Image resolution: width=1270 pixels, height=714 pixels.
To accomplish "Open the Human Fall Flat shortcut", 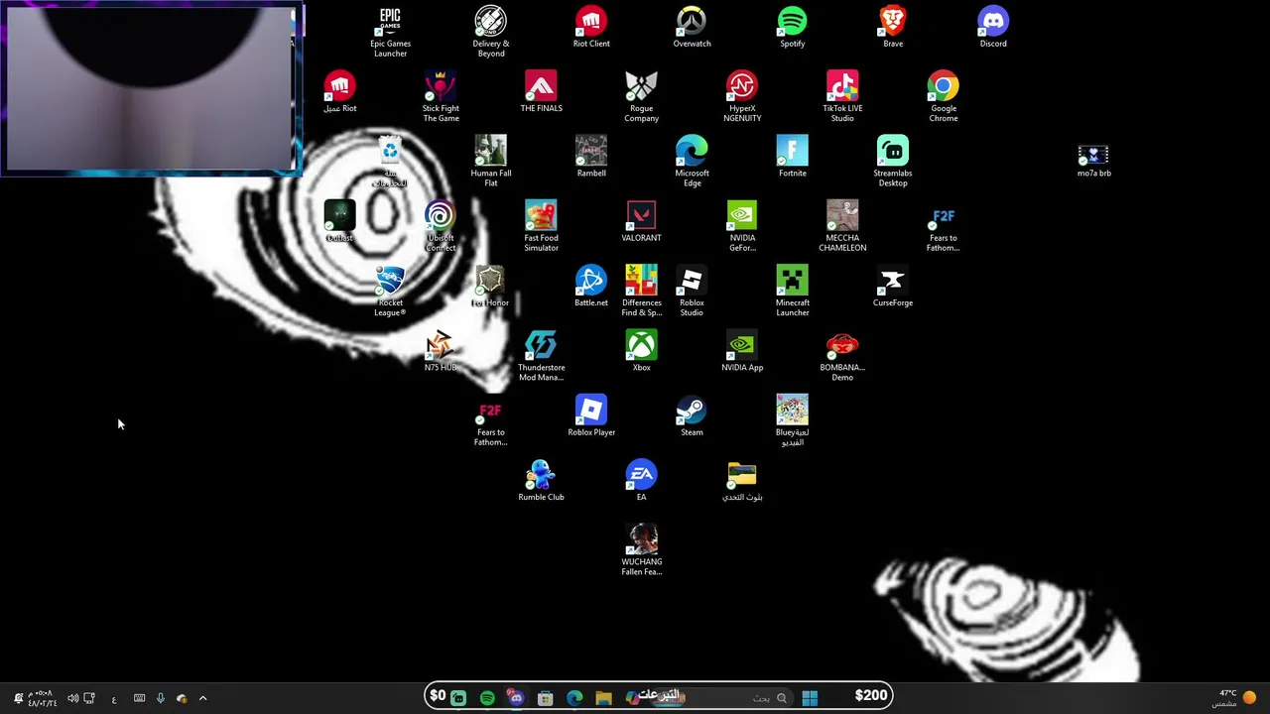I will [491, 161].
